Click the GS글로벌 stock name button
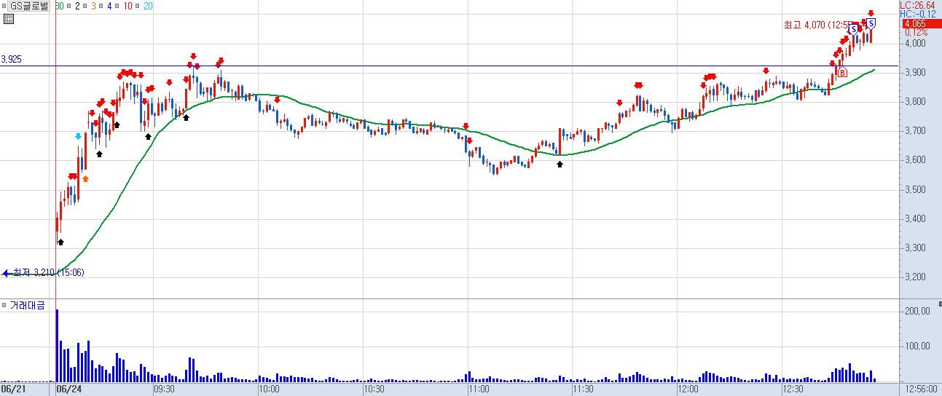The height and width of the screenshot is (396, 942). (x=28, y=6)
